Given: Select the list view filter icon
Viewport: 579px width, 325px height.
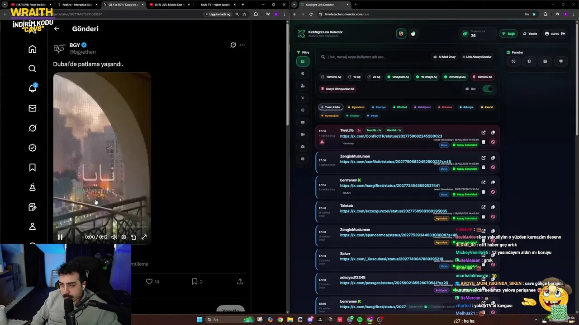Looking at the screenshot, I should (x=303, y=61).
